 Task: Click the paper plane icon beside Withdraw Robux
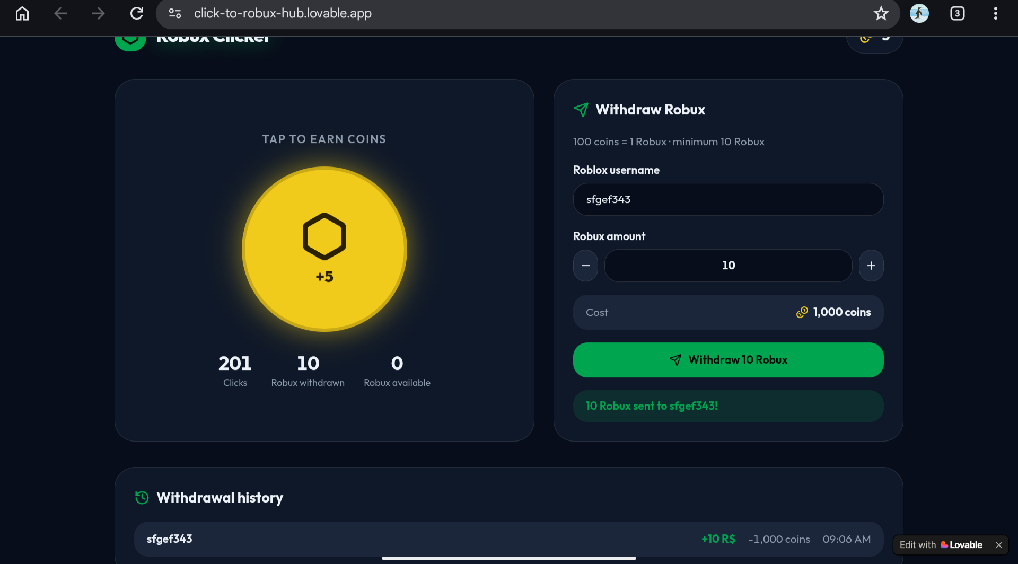click(581, 110)
